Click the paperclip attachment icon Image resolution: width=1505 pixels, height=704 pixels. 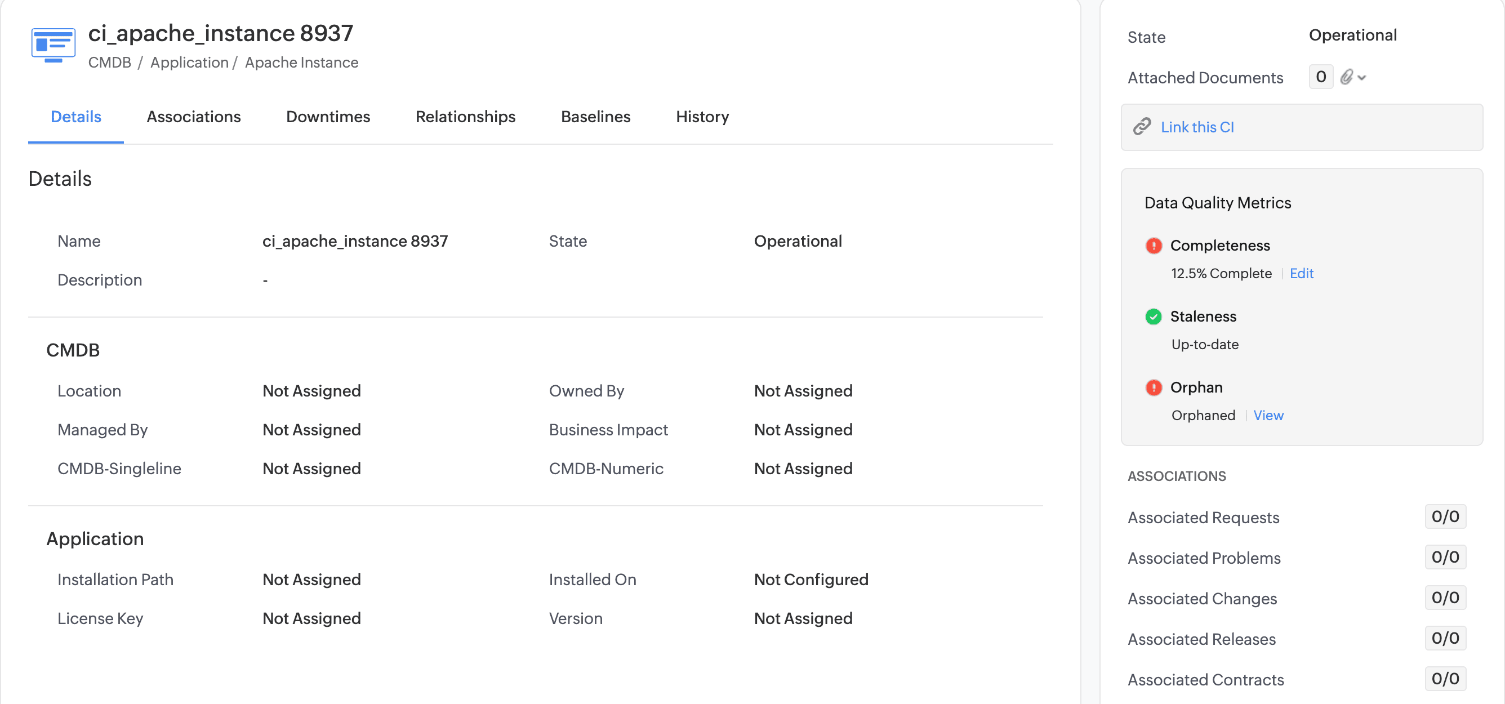1347,77
